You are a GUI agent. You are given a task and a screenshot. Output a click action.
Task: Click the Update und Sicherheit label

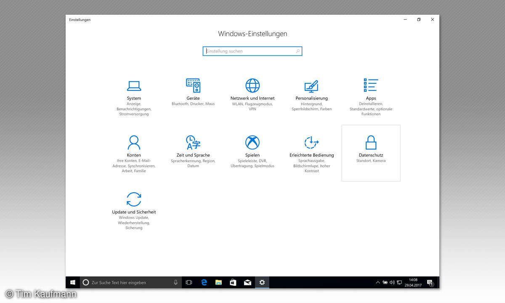(134, 212)
